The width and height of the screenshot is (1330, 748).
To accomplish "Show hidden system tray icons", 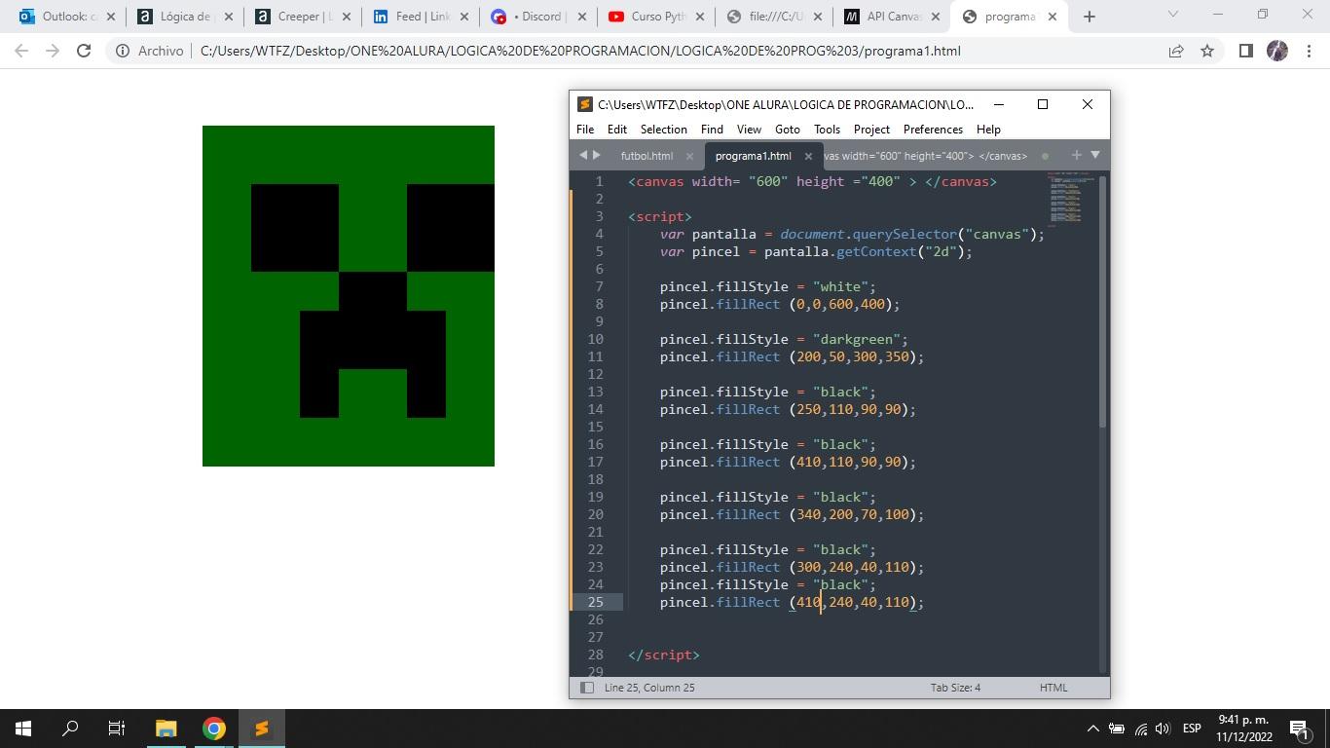I will coord(1092,729).
